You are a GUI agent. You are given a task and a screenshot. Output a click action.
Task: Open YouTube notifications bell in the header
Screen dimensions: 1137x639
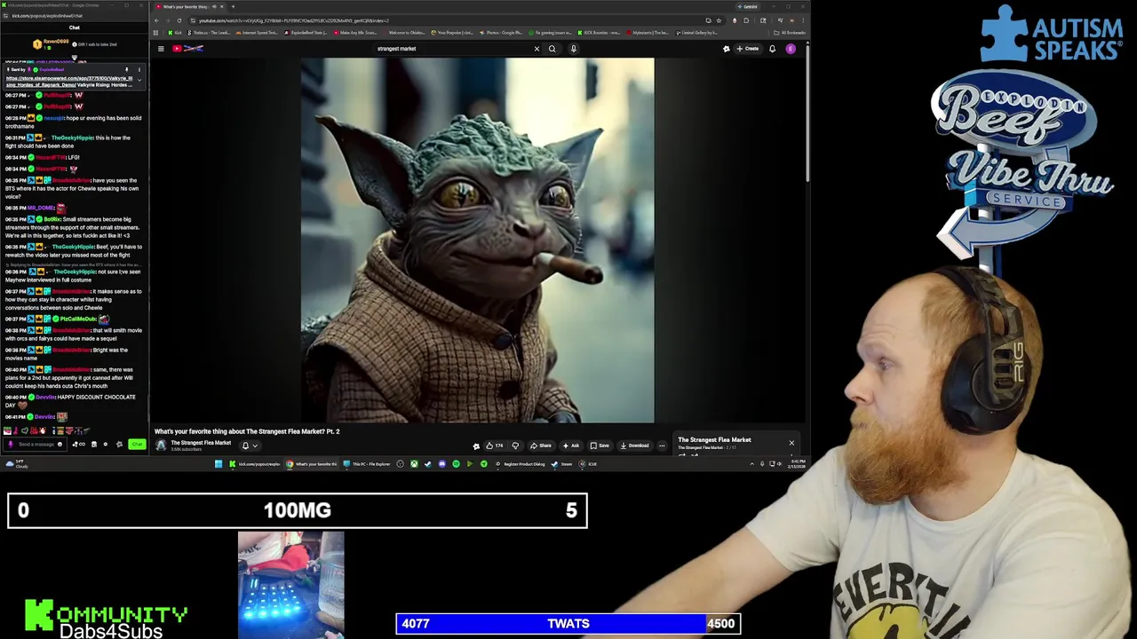(772, 49)
